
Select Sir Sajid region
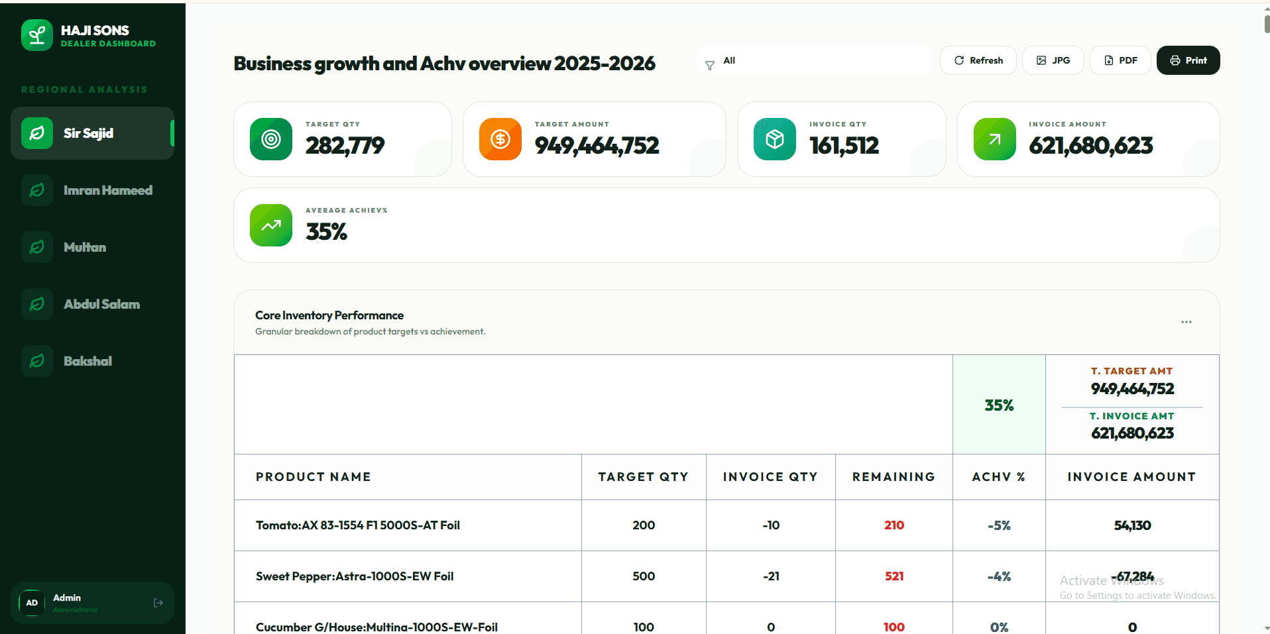(89, 132)
